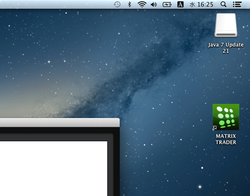Open the Time Machine menu bar icon

tap(117, 5)
